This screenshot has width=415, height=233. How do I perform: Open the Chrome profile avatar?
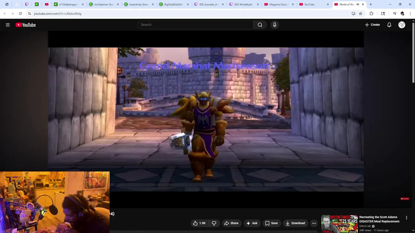402,14
